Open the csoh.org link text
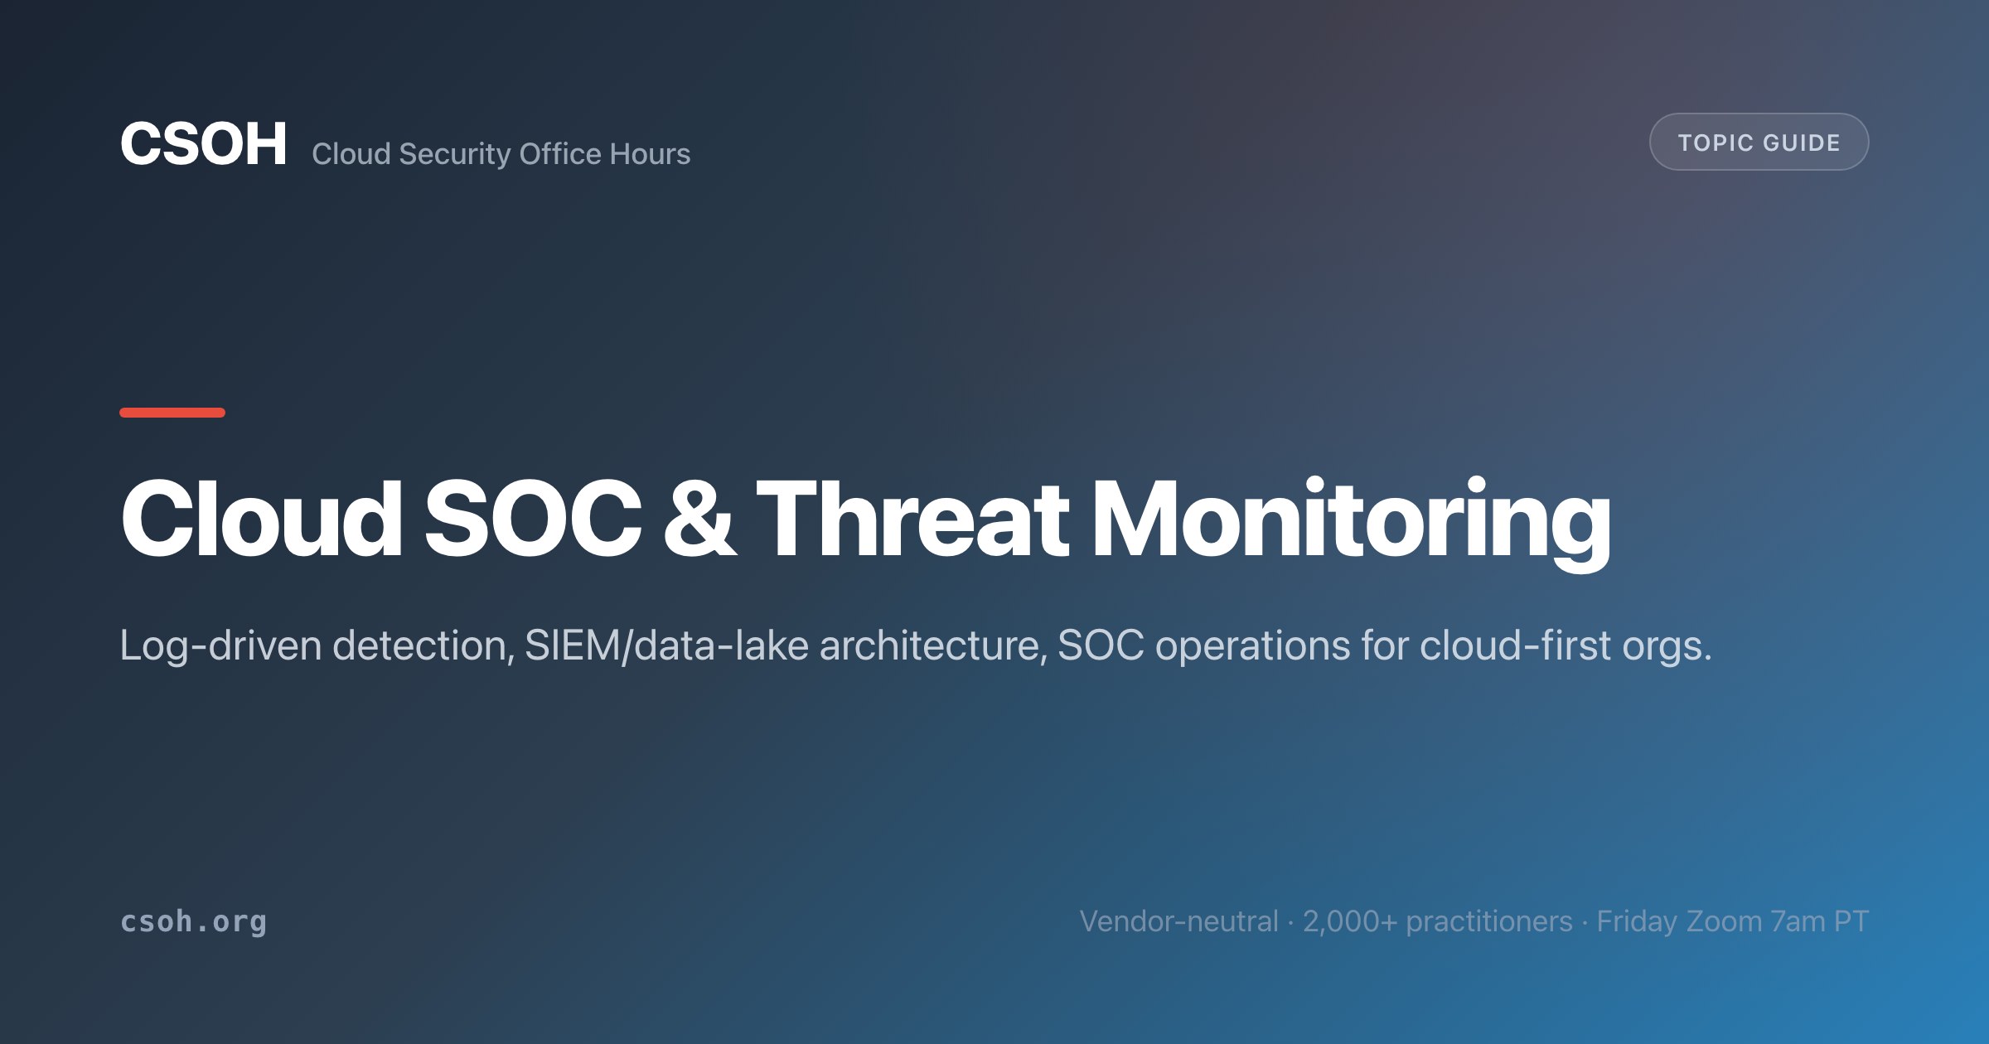 (x=194, y=921)
